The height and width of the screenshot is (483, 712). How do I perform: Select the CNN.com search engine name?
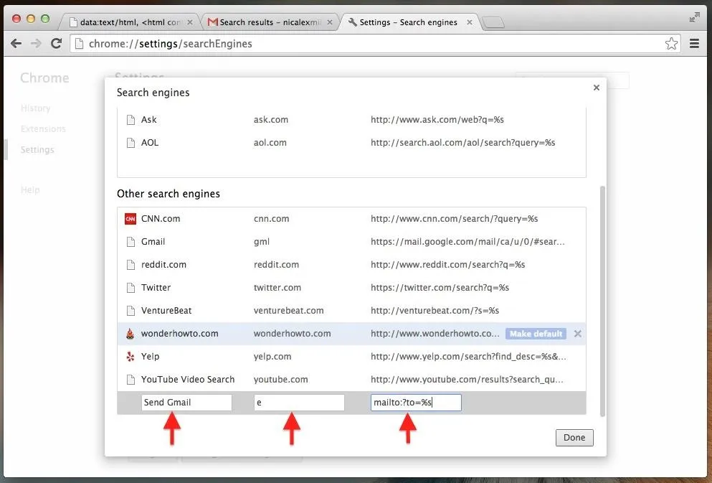pos(161,219)
